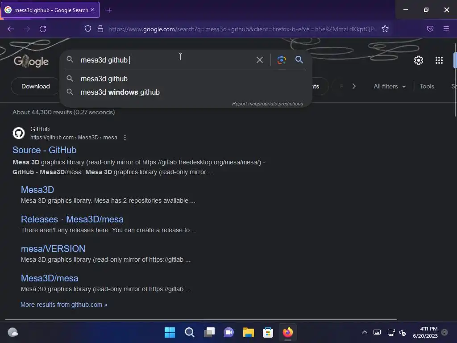Open the Mesa3D/mesa sitelink
457x343 pixels.
(x=50, y=278)
